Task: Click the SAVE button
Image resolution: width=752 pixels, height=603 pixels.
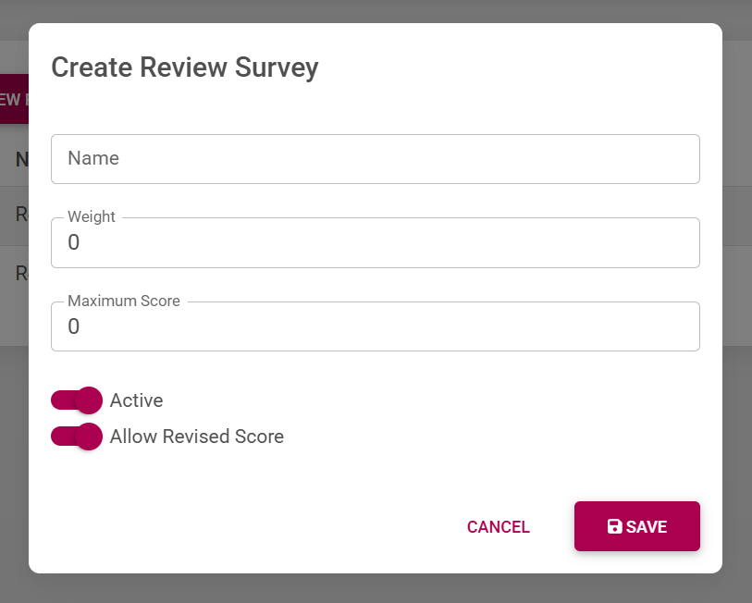Action: pos(637,526)
